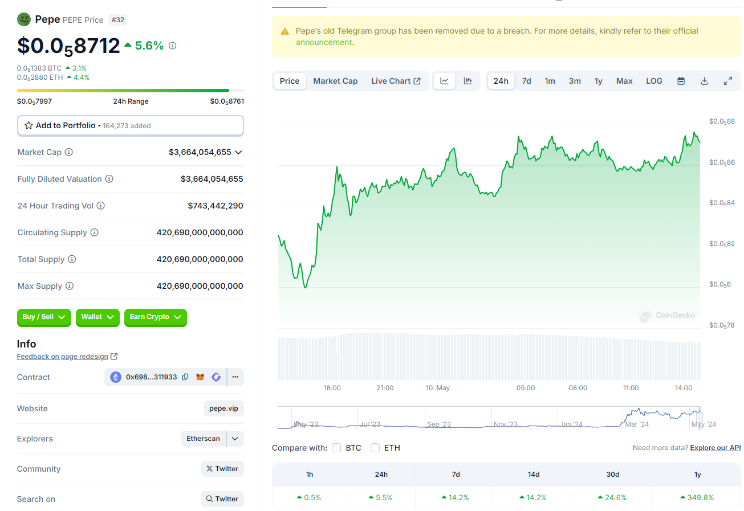Viewport: 744px width, 511px height.
Task: Click the 1y 349.8% value
Action: (x=697, y=497)
